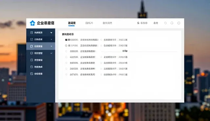
Task: Switch to the active underlined first tab
Action: (72, 23)
